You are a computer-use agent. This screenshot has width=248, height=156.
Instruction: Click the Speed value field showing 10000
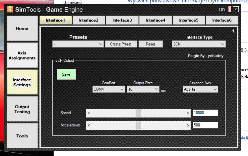(x=206, y=113)
